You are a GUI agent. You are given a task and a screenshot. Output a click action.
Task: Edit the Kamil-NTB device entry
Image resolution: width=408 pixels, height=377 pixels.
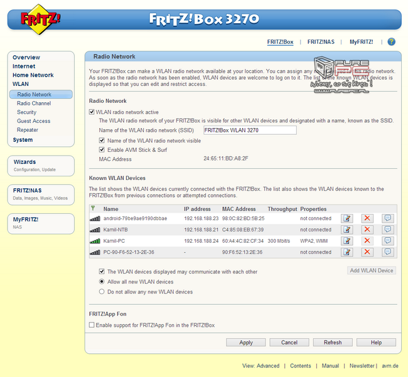click(347, 230)
